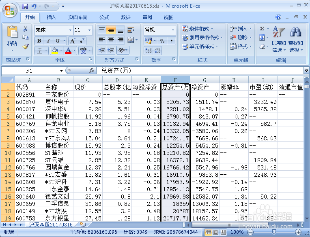Open the number format dropdown (常规)
Viewport: 310px width, 237px height.
pos(173,30)
